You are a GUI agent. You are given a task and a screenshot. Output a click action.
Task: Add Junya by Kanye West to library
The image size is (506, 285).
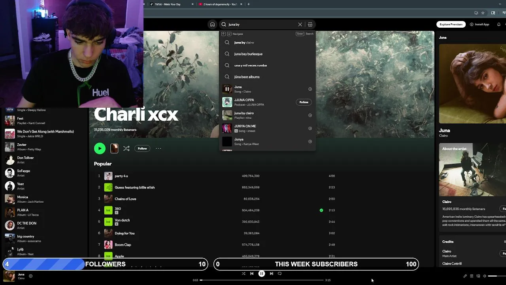coord(310,141)
